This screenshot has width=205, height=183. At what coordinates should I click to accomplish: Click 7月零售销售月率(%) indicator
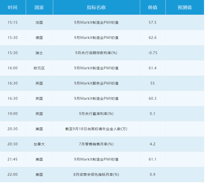tap(96, 144)
